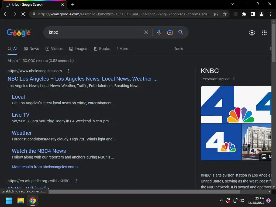Expand the More search categories

pyautogui.click(x=122, y=49)
